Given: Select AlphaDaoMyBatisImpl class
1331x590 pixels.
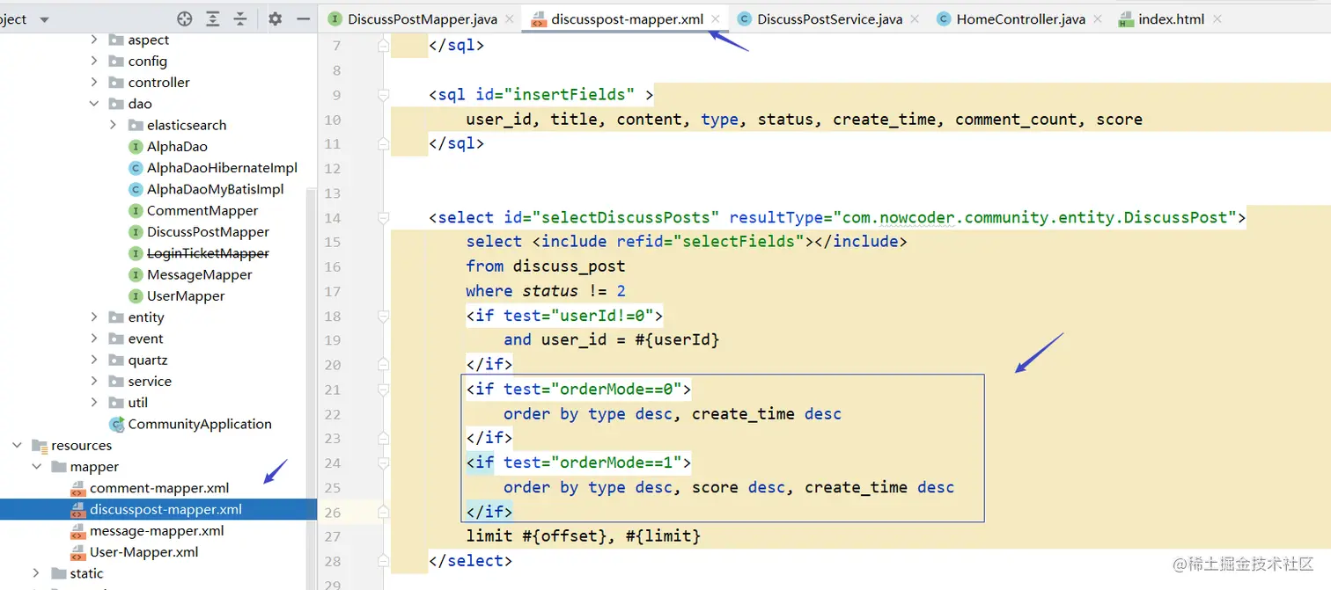Looking at the screenshot, I should [x=215, y=189].
